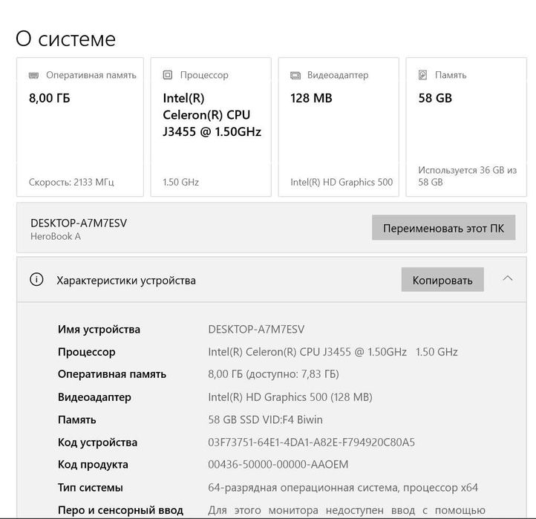
Task: Click the Характеристики устройства section header text
Action: pos(126,281)
